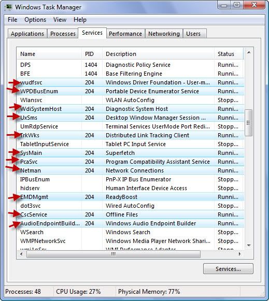The height and width of the screenshot is (301, 269).
Task: Click the Wired AutoConfig description
Action: point(130,206)
